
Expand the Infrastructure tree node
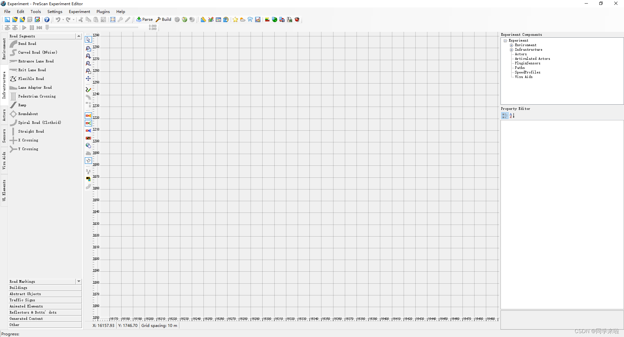[512, 50]
